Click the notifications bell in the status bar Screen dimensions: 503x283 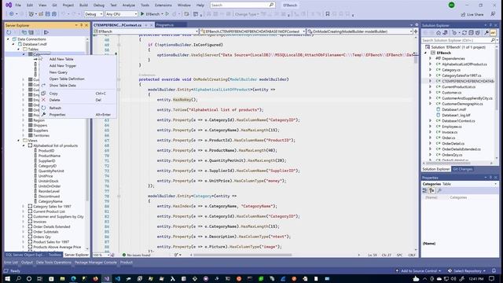click(x=494, y=270)
